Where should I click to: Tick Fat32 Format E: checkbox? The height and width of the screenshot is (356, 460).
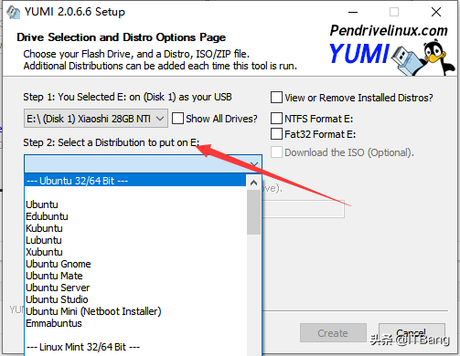click(x=276, y=134)
